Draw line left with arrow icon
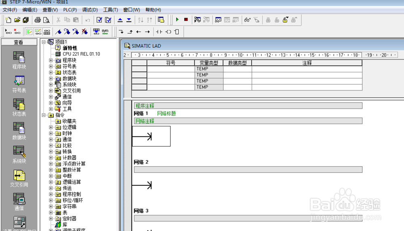Viewport: 404px width, 231px height. click(x=139, y=31)
